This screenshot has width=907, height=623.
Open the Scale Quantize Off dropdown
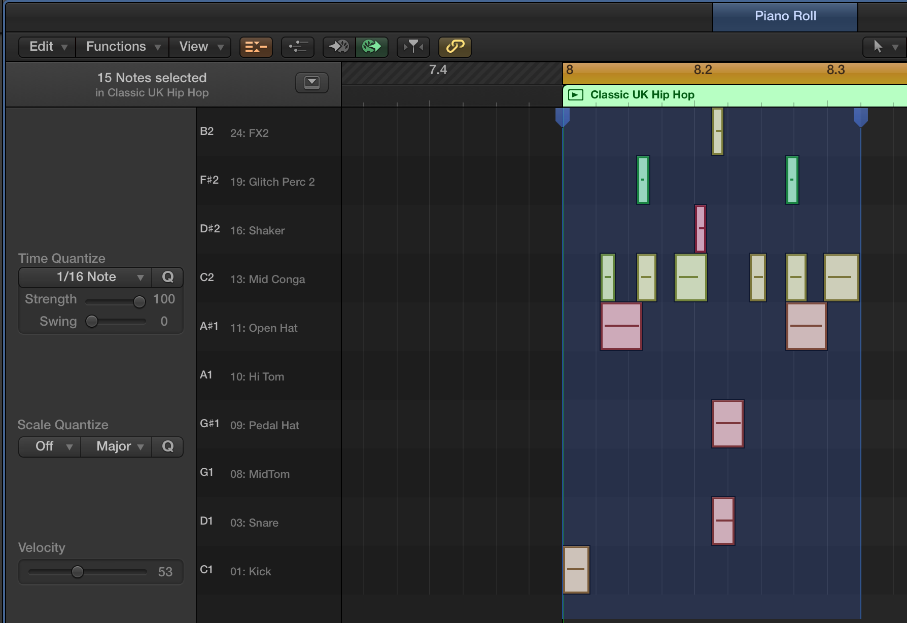[x=50, y=446]
